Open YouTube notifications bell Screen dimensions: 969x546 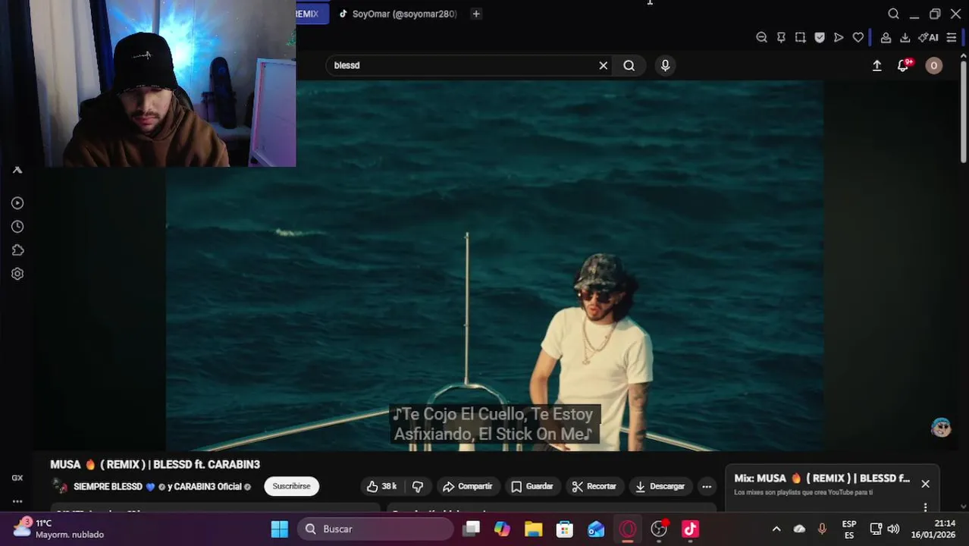click(x=903, y=65)
